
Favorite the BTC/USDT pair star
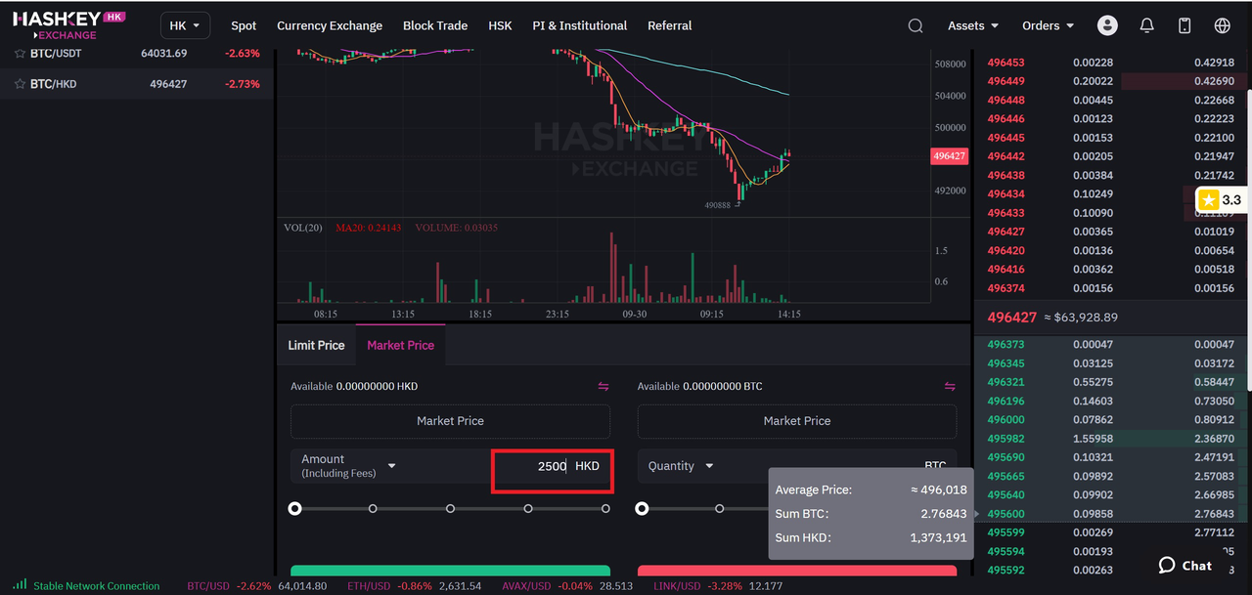click(20, 53)
